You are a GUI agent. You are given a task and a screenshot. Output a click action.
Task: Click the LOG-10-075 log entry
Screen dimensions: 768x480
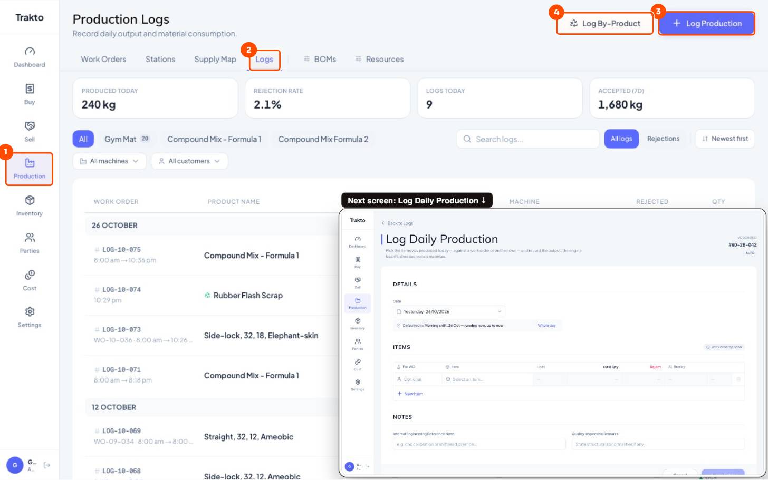tap(121, 250)
